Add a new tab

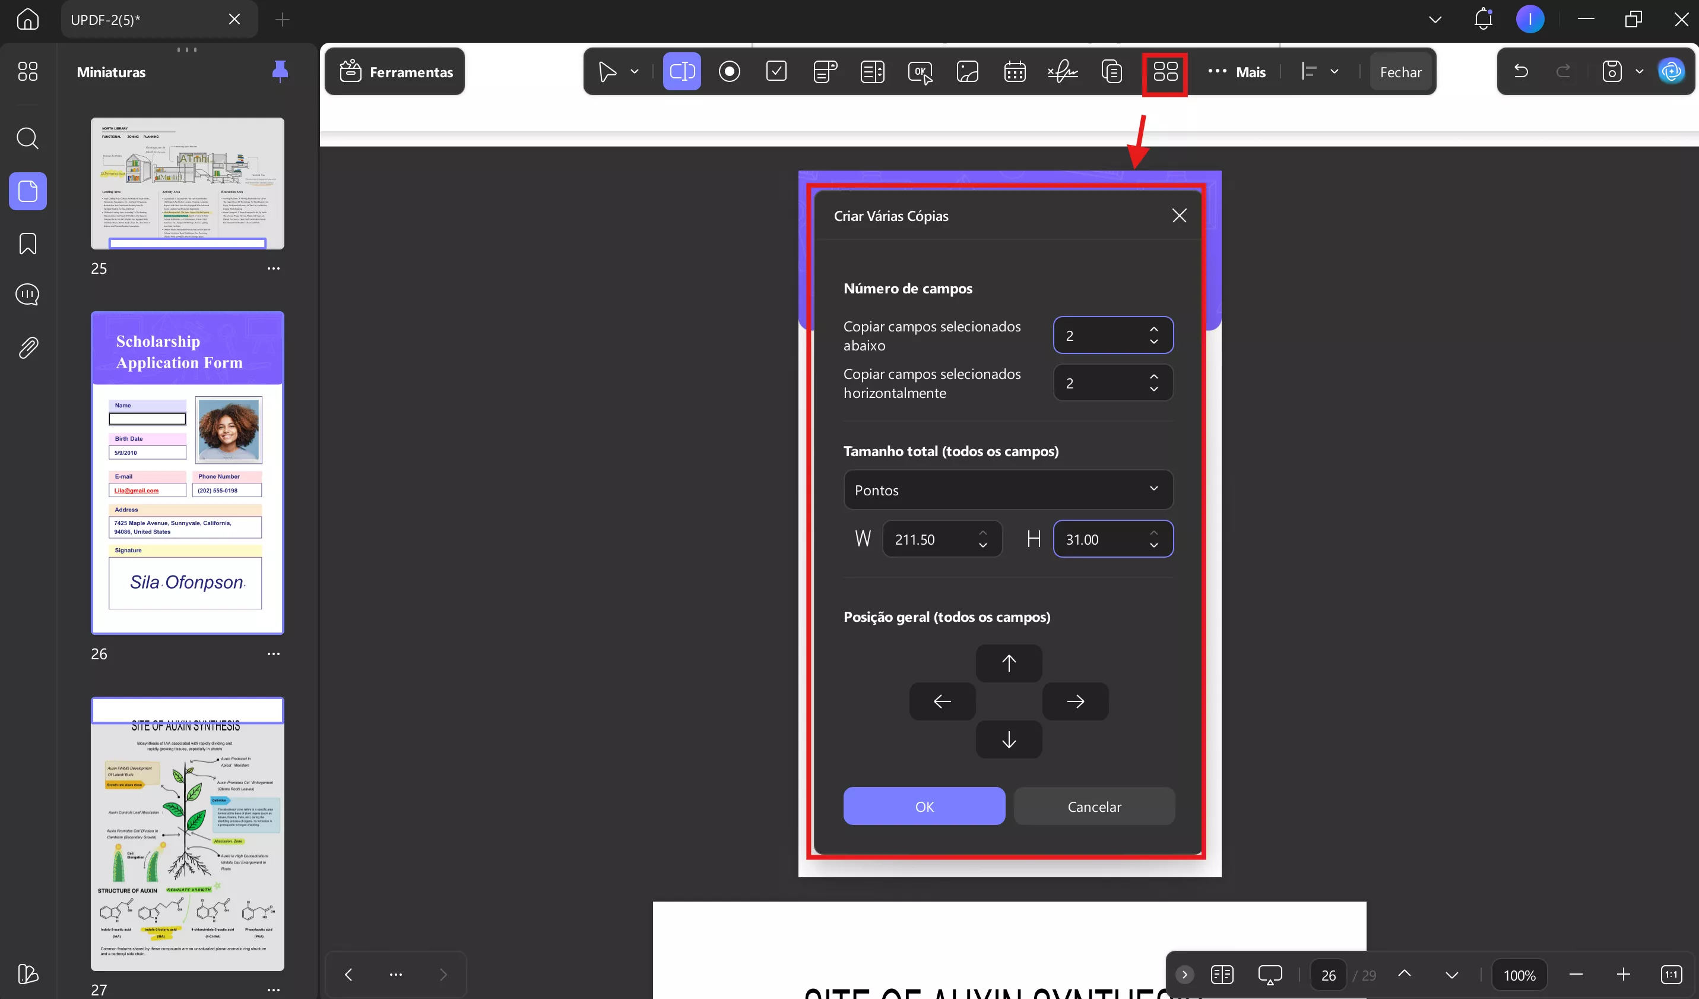(x=282, y=19)
